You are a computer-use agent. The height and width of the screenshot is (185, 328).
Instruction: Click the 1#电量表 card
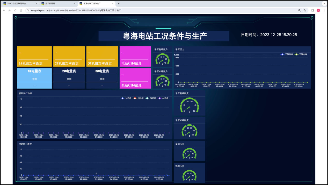33,78
